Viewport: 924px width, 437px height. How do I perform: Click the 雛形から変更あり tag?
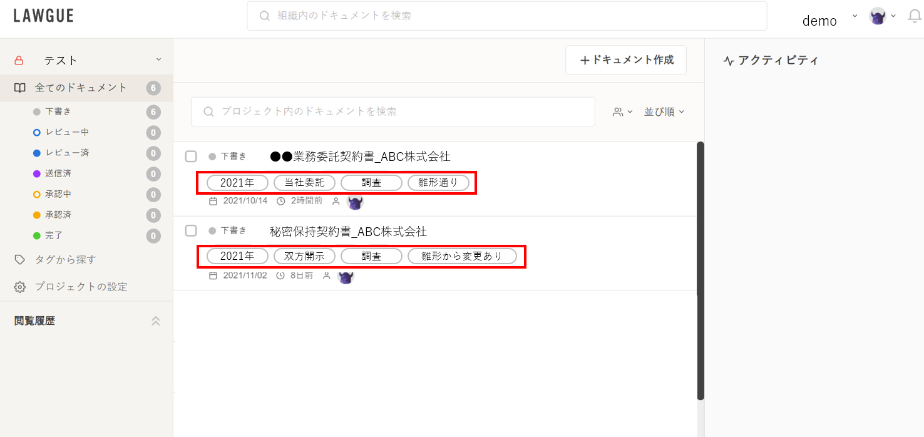coord(463,256)
